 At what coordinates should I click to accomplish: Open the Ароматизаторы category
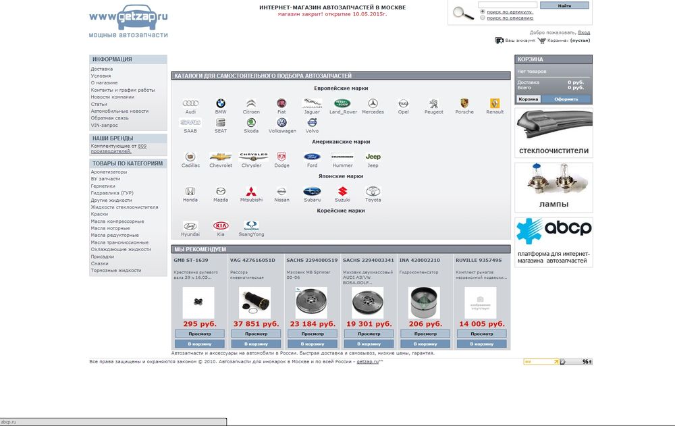[109, 172]
